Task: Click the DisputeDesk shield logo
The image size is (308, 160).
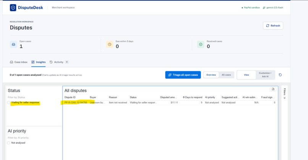Action: [13, 8]
